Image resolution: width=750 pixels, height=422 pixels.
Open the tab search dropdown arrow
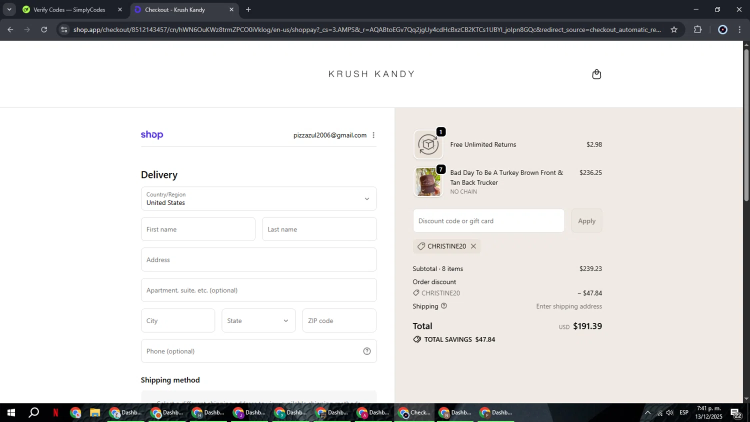click(9, 9)
